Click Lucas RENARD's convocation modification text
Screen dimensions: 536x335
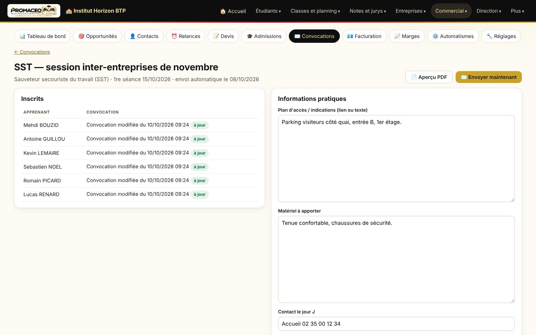[x=138, y=194]
